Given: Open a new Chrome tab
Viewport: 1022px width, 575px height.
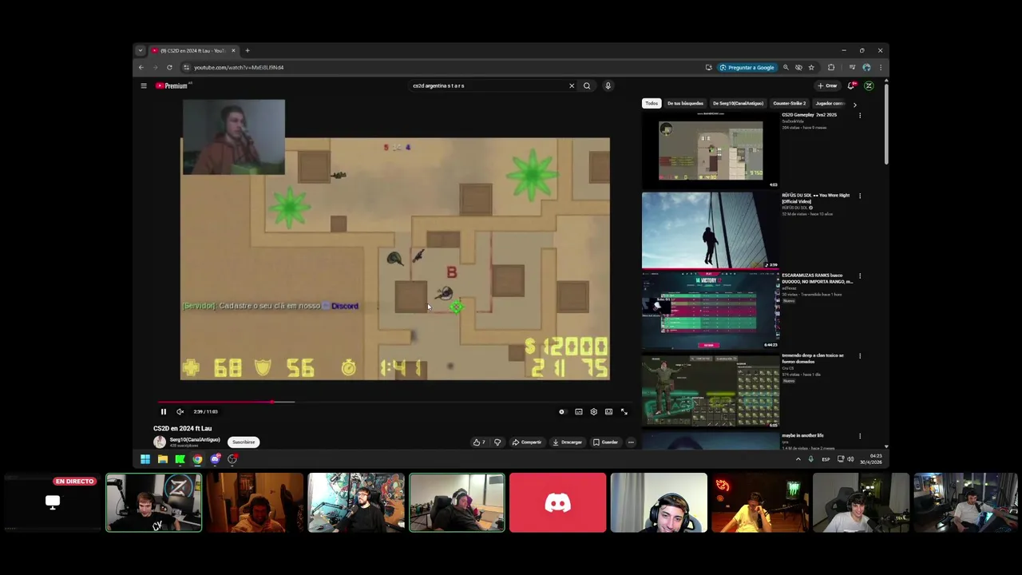Looking at the screenshot, I should pos(248,50).
